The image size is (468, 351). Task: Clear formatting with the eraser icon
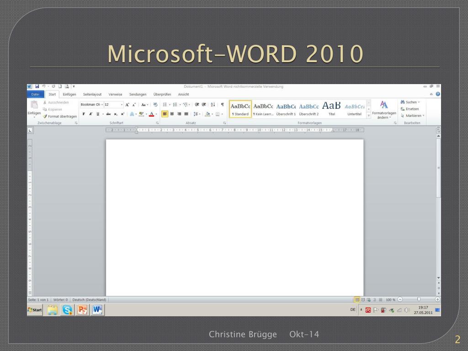tap(155, 105)
